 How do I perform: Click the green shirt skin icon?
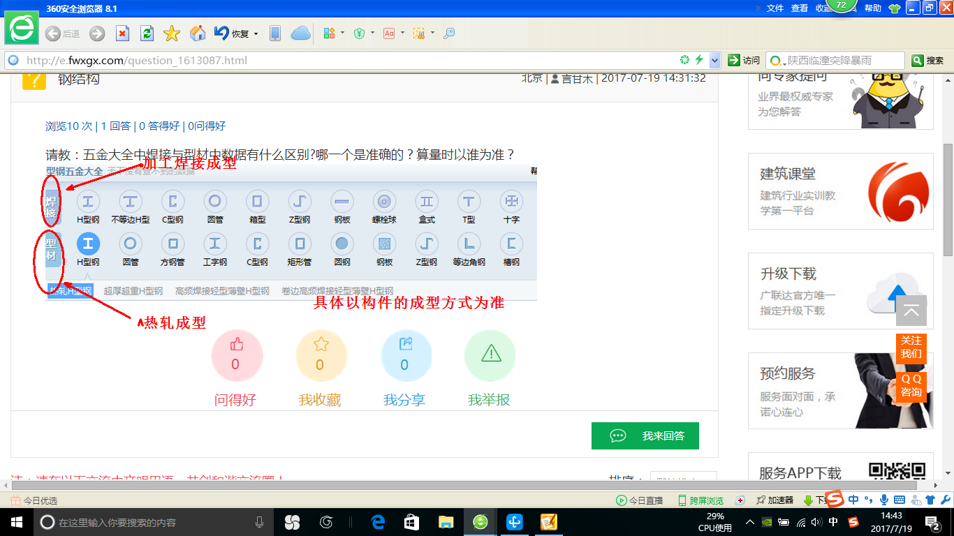(894, 8)
